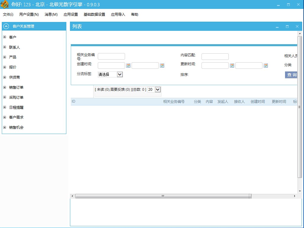Screen dimensions: 304x228
Task: Expand the 客户需求 tree node
Action: tap(4, 117)
